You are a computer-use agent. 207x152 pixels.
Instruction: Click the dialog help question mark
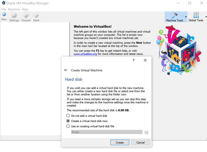click(x=134, y=60)
